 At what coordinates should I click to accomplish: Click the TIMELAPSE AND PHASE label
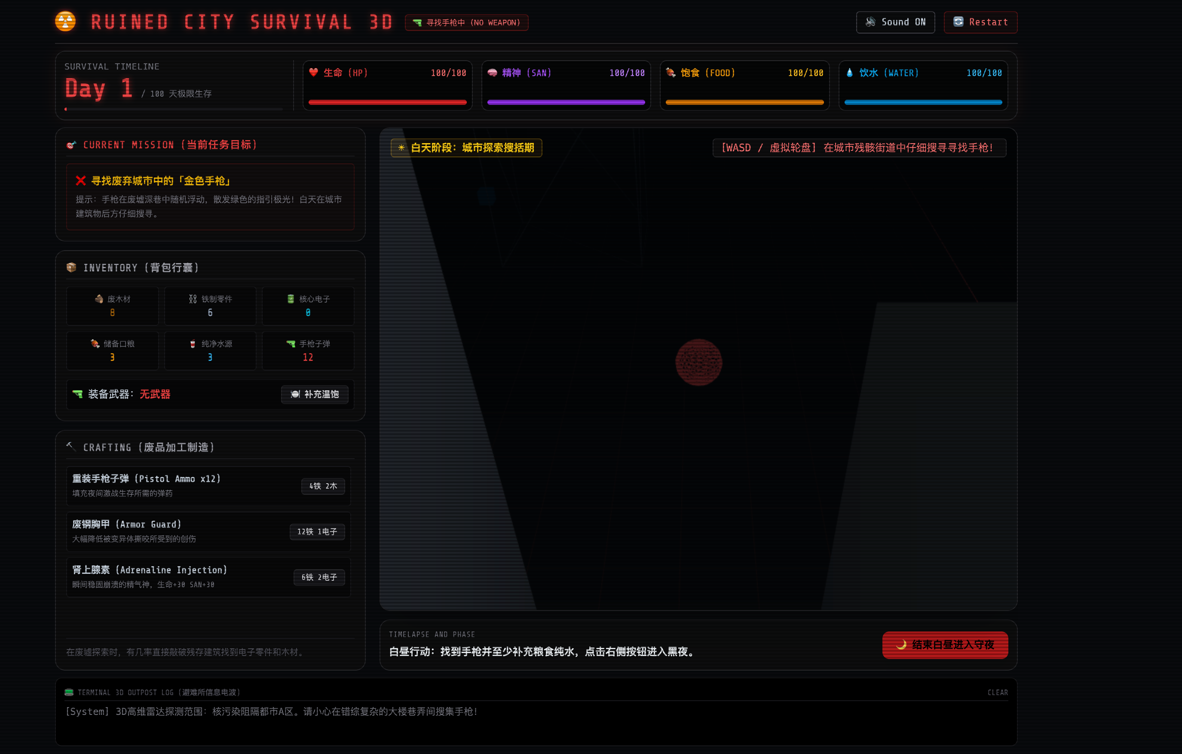tap(432, 634)
